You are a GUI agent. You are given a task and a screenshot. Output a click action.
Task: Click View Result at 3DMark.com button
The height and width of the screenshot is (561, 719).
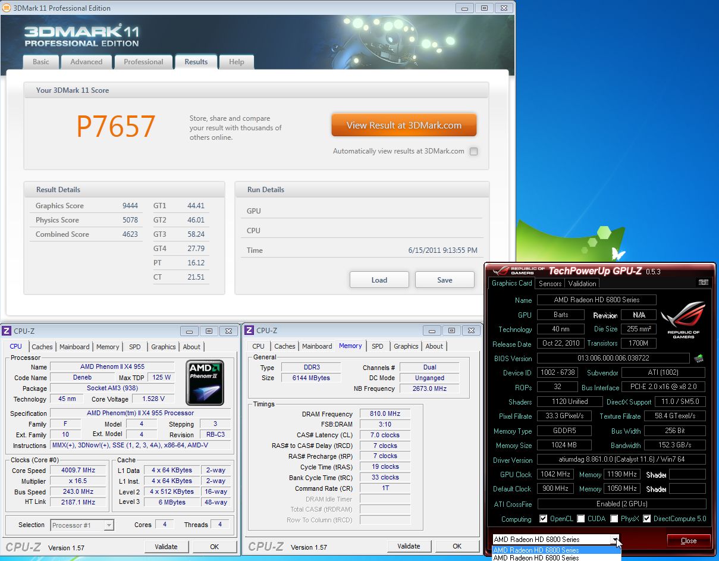[404, 126]
